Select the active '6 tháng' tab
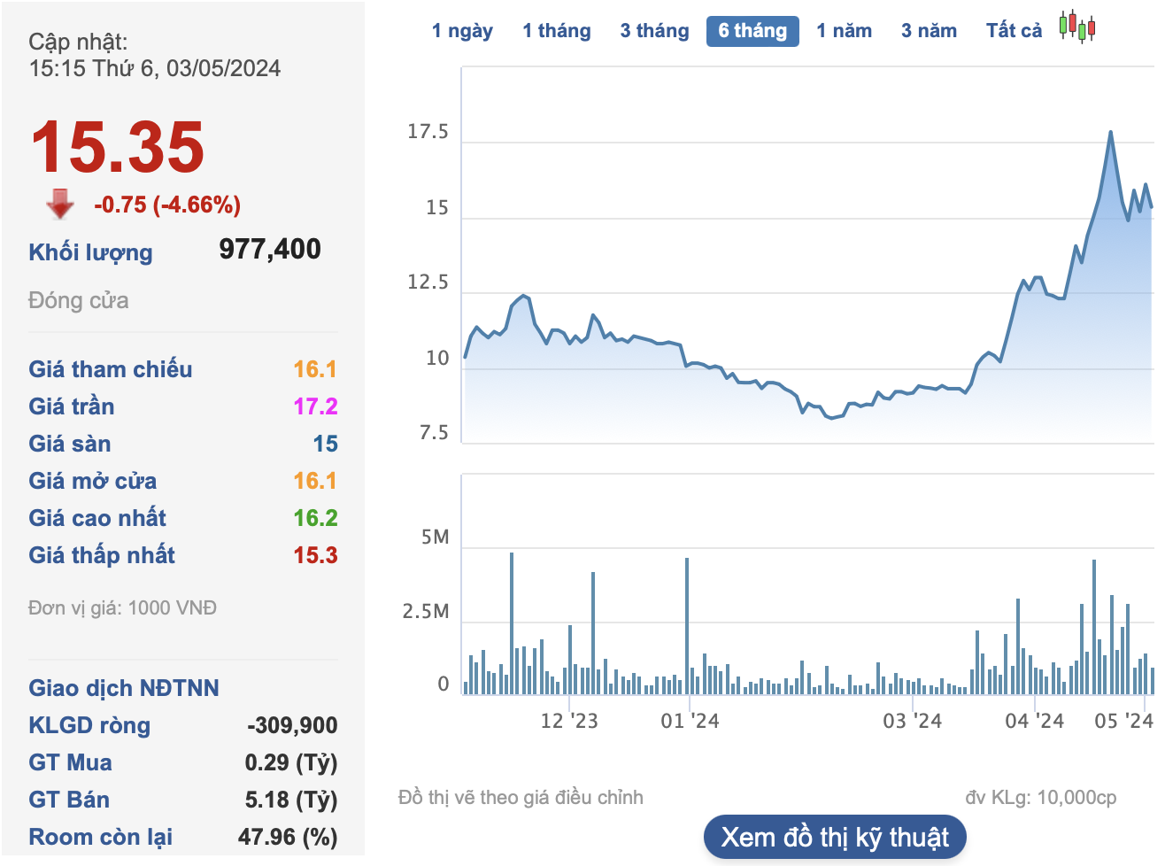This screenshot has height=866, width=1165. (752, 31)
